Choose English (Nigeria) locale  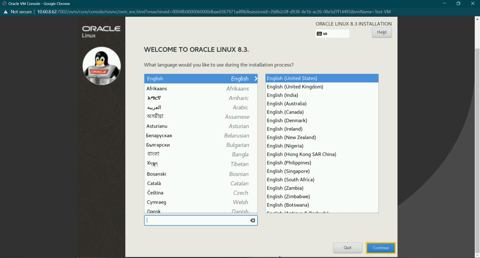pyautogui.click(x=322, y=146)
